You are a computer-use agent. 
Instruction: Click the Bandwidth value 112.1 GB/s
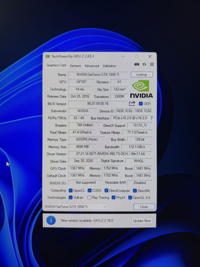(x=137, y=147)
